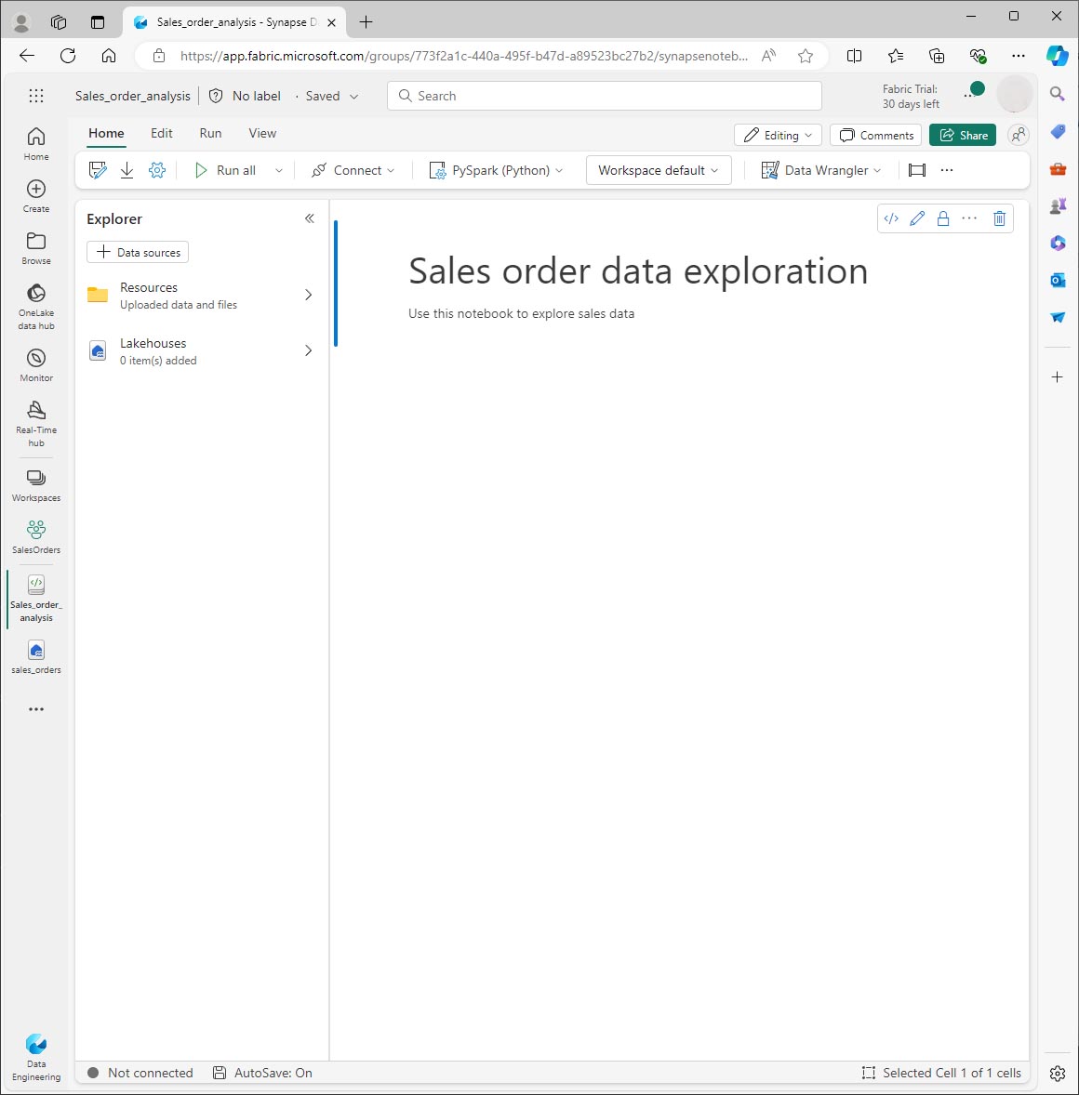Open Edge settings and more menu
The image size is (1079, 1095).
click(1019, 56)
